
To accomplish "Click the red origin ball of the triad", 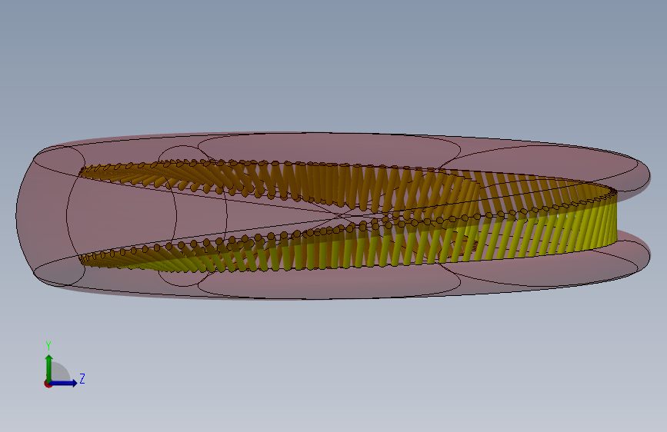I will (48, 384).
